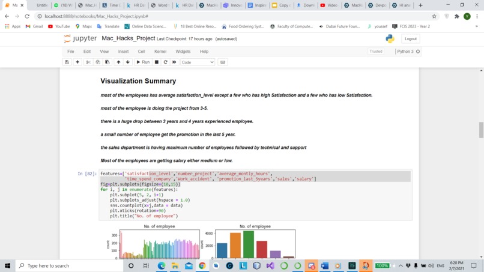Open the command palette keyboard icon
The width and height of the screenshot is (484, 272).
click(223, 62)
